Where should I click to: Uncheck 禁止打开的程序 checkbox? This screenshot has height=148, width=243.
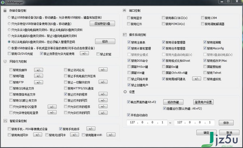click(66, 94)
